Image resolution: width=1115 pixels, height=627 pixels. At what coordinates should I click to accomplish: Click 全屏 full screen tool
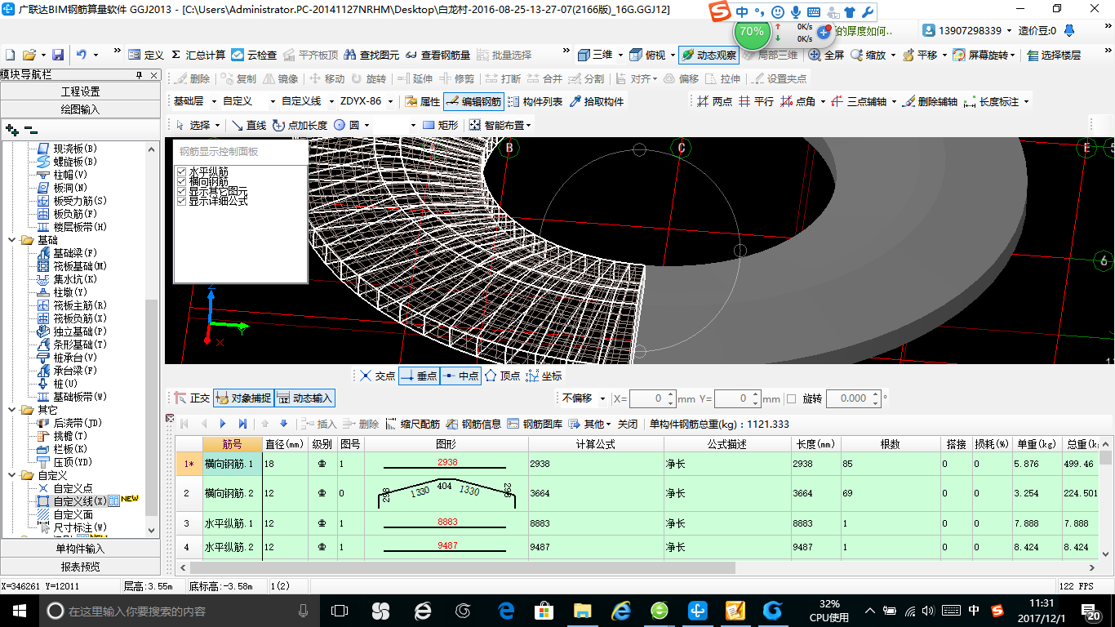pyautogui.click(x=827, y=55)
